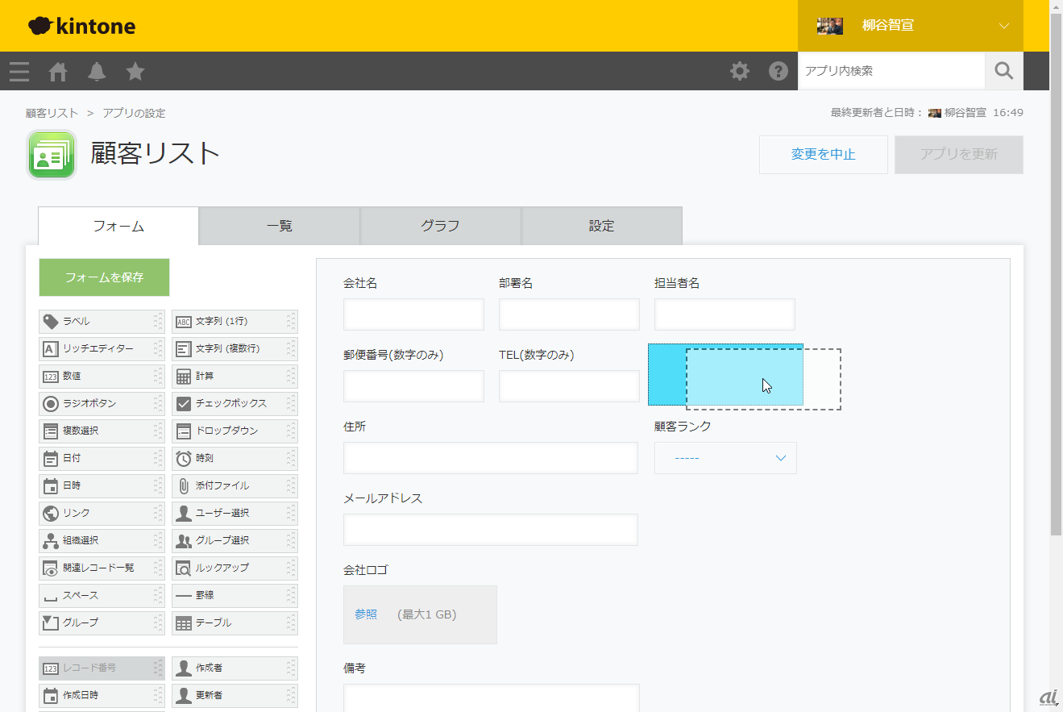Click the 顧客リスト app icon
Image resolution: width=1063 pixels, height=712 pixels.
[52, 154]
